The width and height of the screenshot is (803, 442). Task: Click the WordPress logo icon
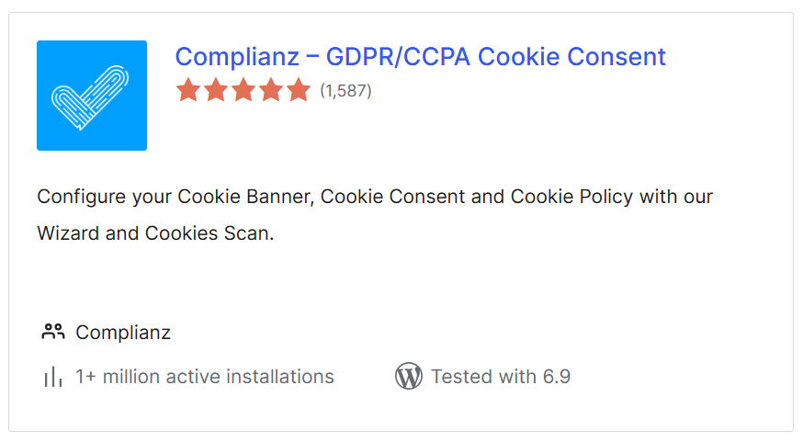coord(408,377)
